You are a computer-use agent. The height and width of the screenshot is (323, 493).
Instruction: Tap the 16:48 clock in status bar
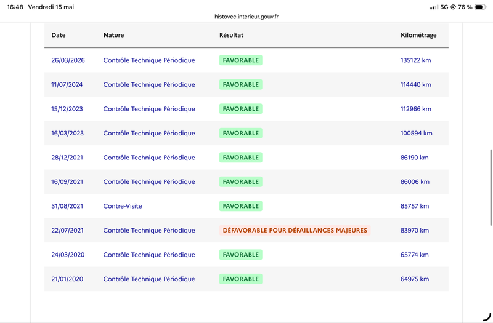(x=15, y=7)
